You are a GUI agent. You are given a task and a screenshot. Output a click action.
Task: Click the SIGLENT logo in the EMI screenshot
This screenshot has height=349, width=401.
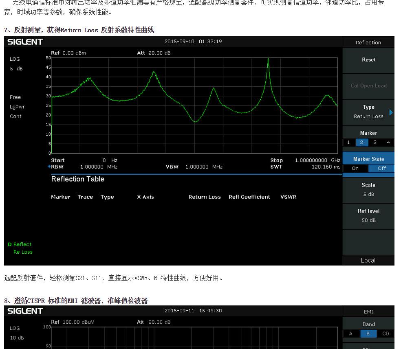coord(25,311)
